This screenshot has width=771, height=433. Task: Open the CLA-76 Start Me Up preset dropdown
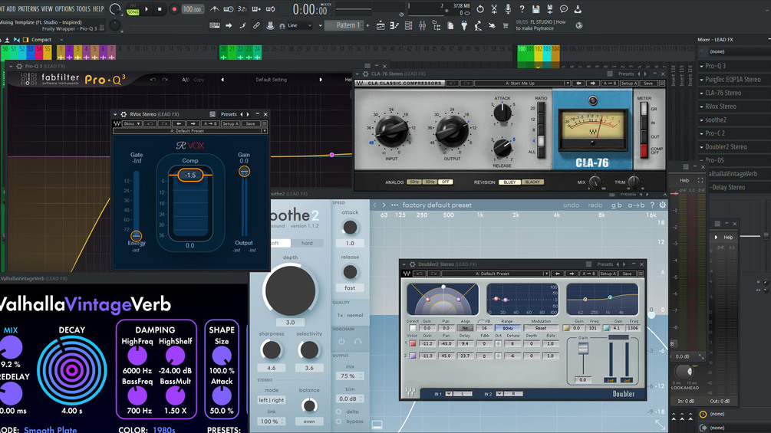[522, 83]
